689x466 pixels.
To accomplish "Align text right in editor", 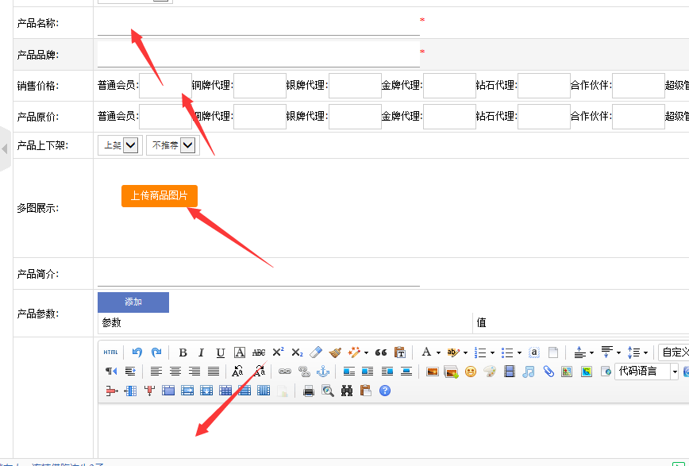I will 194,372.
